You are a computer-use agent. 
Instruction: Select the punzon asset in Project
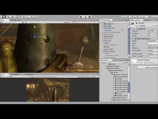[x=119, y=94]
